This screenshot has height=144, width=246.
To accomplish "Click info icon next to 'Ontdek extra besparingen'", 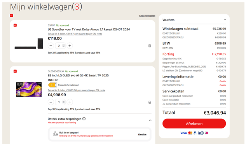I will (84, 119).
